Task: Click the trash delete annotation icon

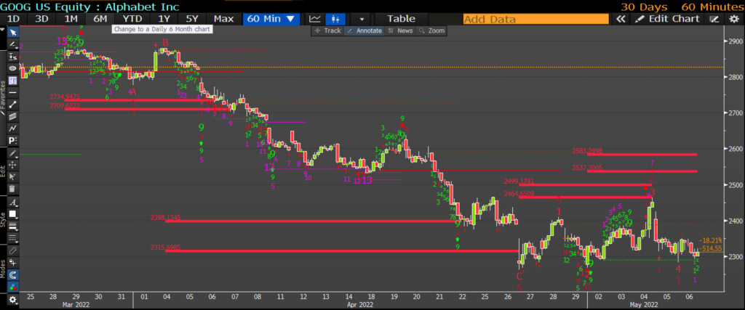Action: click(13, 189)
